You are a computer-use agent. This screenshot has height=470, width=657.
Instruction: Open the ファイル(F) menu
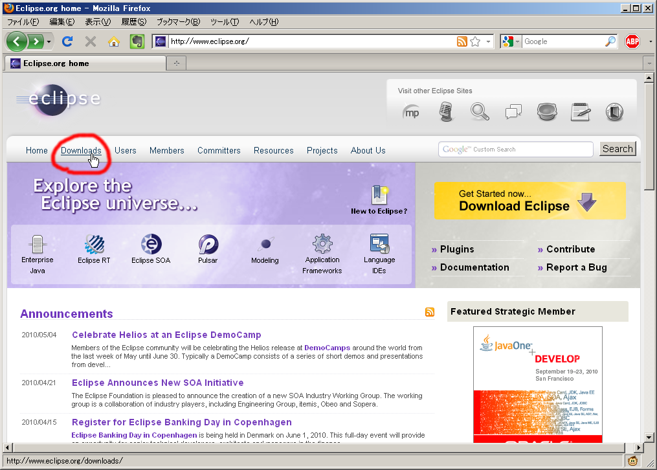click(x=23, y=22)
